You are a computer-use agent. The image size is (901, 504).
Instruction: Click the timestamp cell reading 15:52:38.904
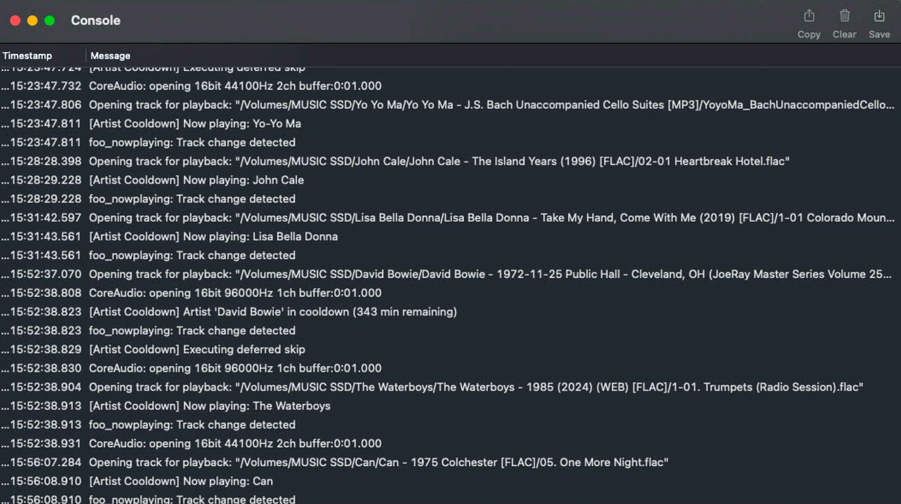41,387
